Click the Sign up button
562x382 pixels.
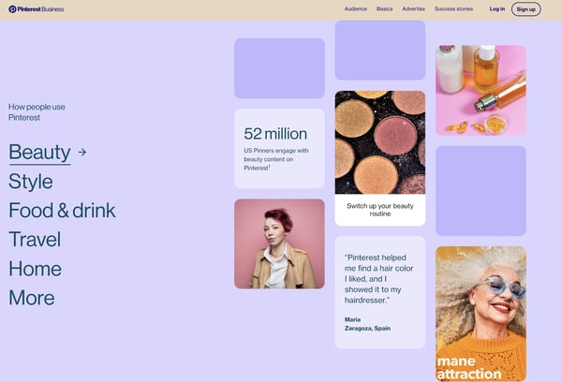[526, 9]
